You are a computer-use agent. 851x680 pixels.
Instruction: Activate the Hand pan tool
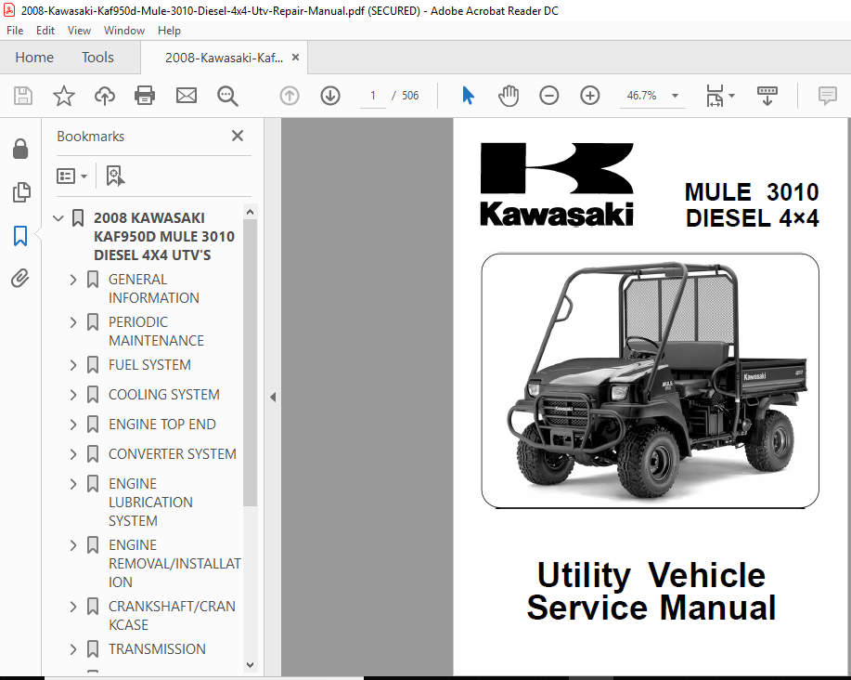pyautogui.click(x=509, y=96)
